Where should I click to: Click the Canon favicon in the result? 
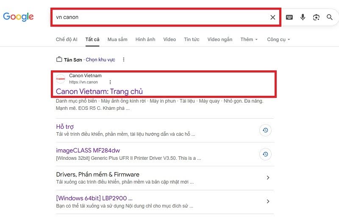[x=61, y=79]
